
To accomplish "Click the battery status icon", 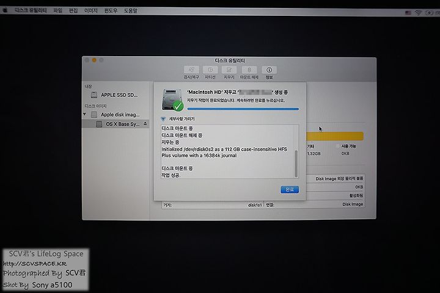I will (x=429, y=13).
